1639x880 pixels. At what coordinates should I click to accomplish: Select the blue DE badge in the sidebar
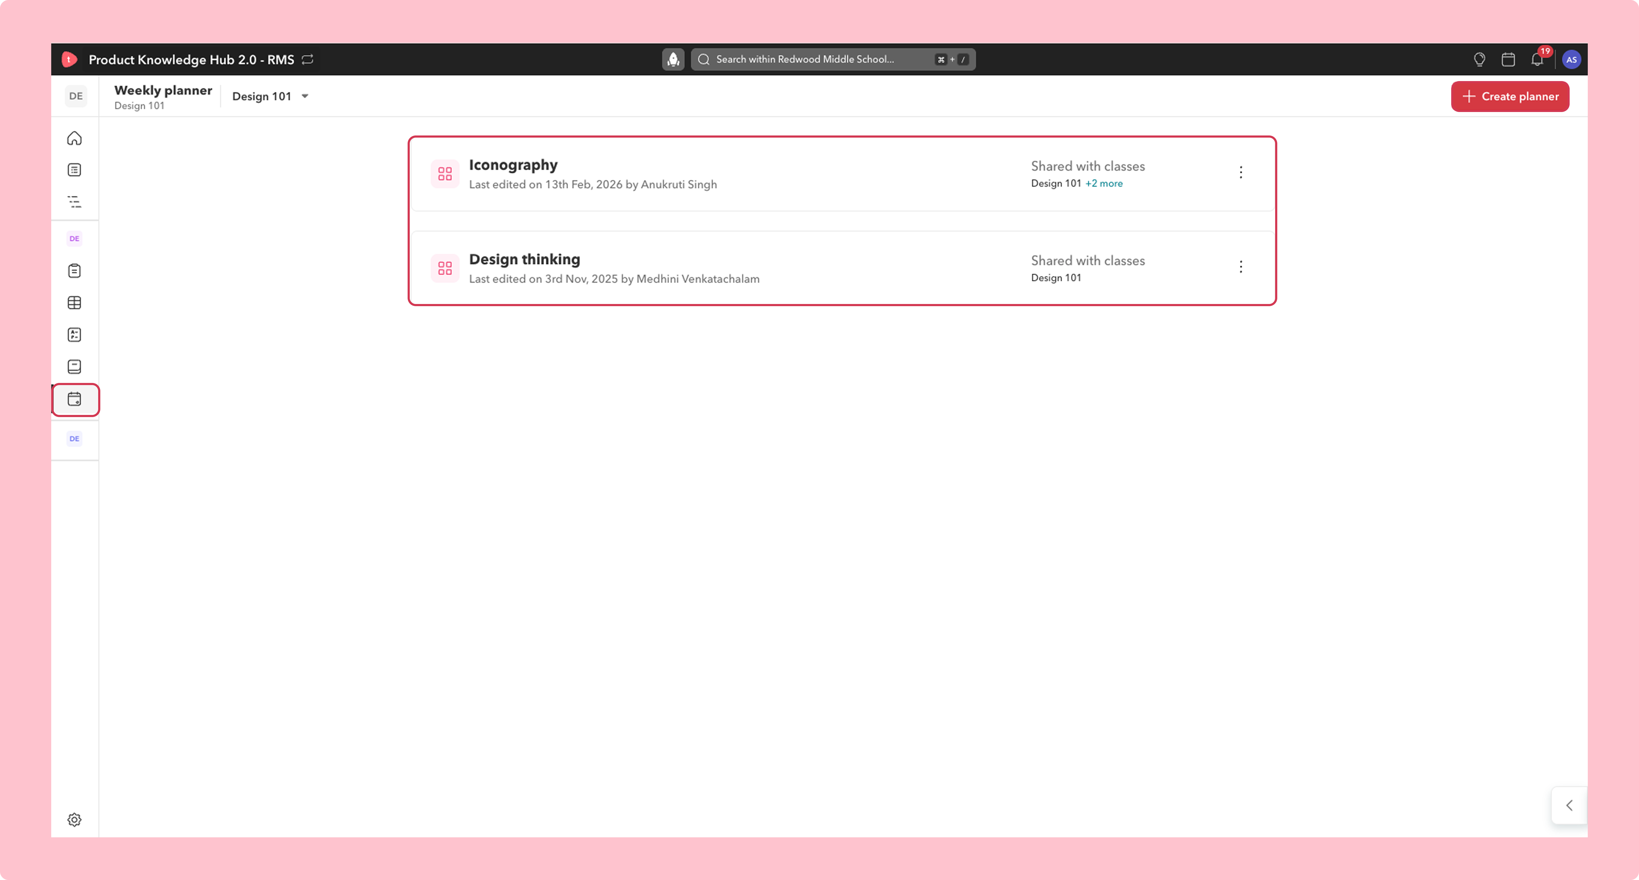pyautogui.click(x=74, y=438)
